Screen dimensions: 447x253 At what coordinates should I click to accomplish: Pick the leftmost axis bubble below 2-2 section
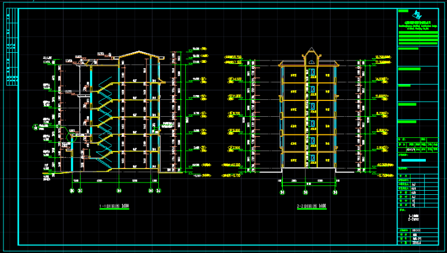coord(282,191)
